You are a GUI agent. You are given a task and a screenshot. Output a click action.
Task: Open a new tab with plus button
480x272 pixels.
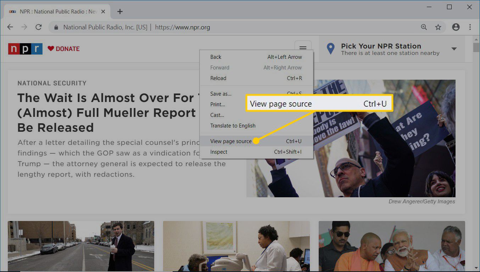tap(120, 12)
